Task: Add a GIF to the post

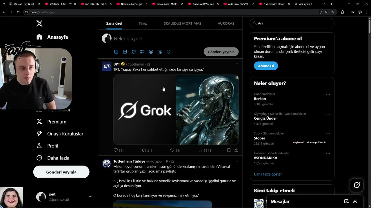Action: tap(125, 52)
